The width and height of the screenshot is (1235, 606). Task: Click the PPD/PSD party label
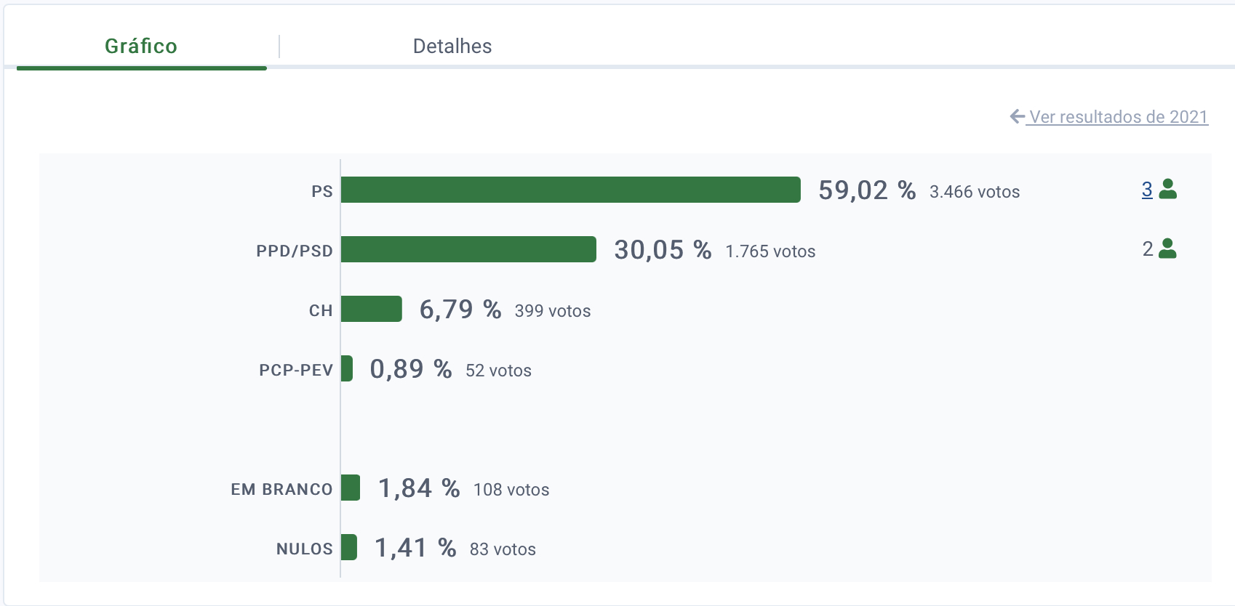pos(295,251)
